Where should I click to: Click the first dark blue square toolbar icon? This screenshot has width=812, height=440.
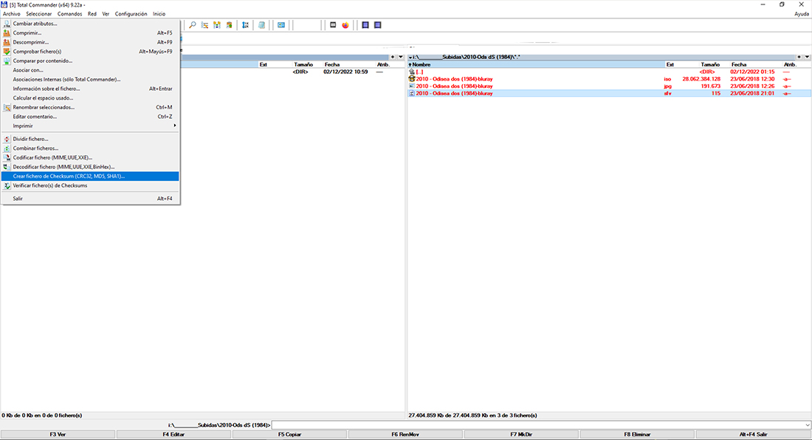pyautogui.click(x=365, y=25)
